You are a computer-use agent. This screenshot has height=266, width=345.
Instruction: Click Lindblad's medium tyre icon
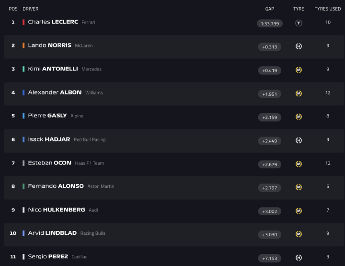click(x=299, y=234)
